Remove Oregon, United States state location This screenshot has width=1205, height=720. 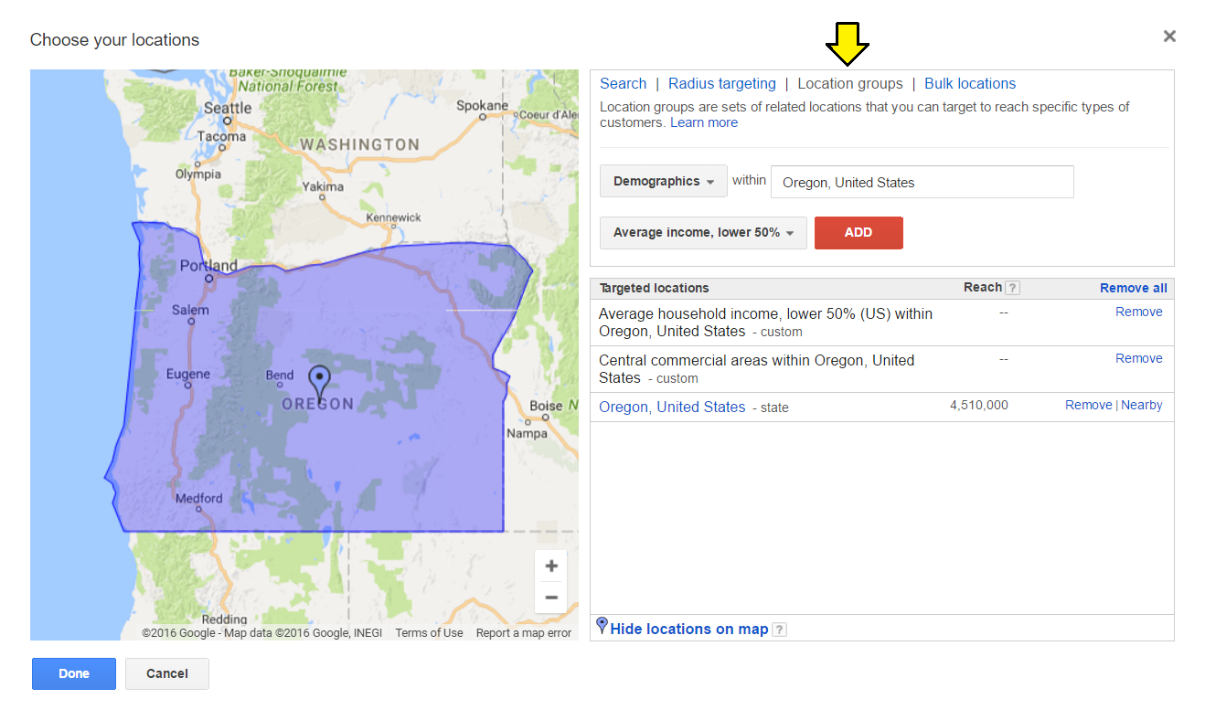click(1089, 405)
